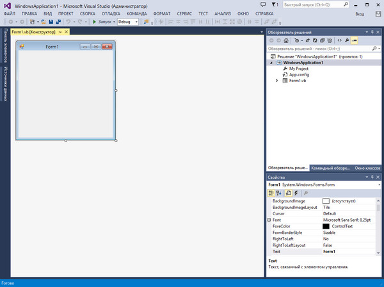Open the Источники данных side tab

pyautogui.click(x=5, y=83)
